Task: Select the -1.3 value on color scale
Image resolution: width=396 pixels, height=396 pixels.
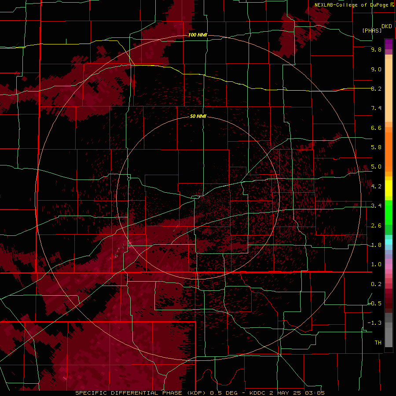Action: coord(375,323)
